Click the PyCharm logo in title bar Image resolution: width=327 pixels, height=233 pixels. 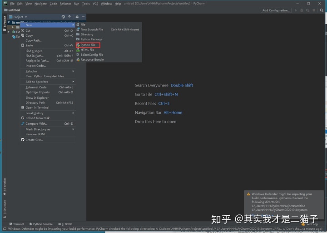coord(5,4)
